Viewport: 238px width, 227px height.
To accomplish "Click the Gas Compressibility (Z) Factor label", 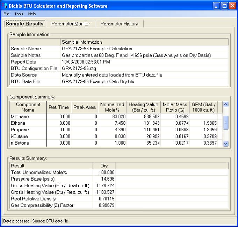I will (x=42, y=205).
